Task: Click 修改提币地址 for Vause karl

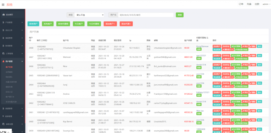Action: (x=242, y=77)
